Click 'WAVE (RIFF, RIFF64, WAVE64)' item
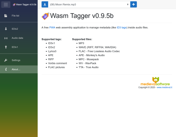The image size is (176, 137). tap(98, 47)
